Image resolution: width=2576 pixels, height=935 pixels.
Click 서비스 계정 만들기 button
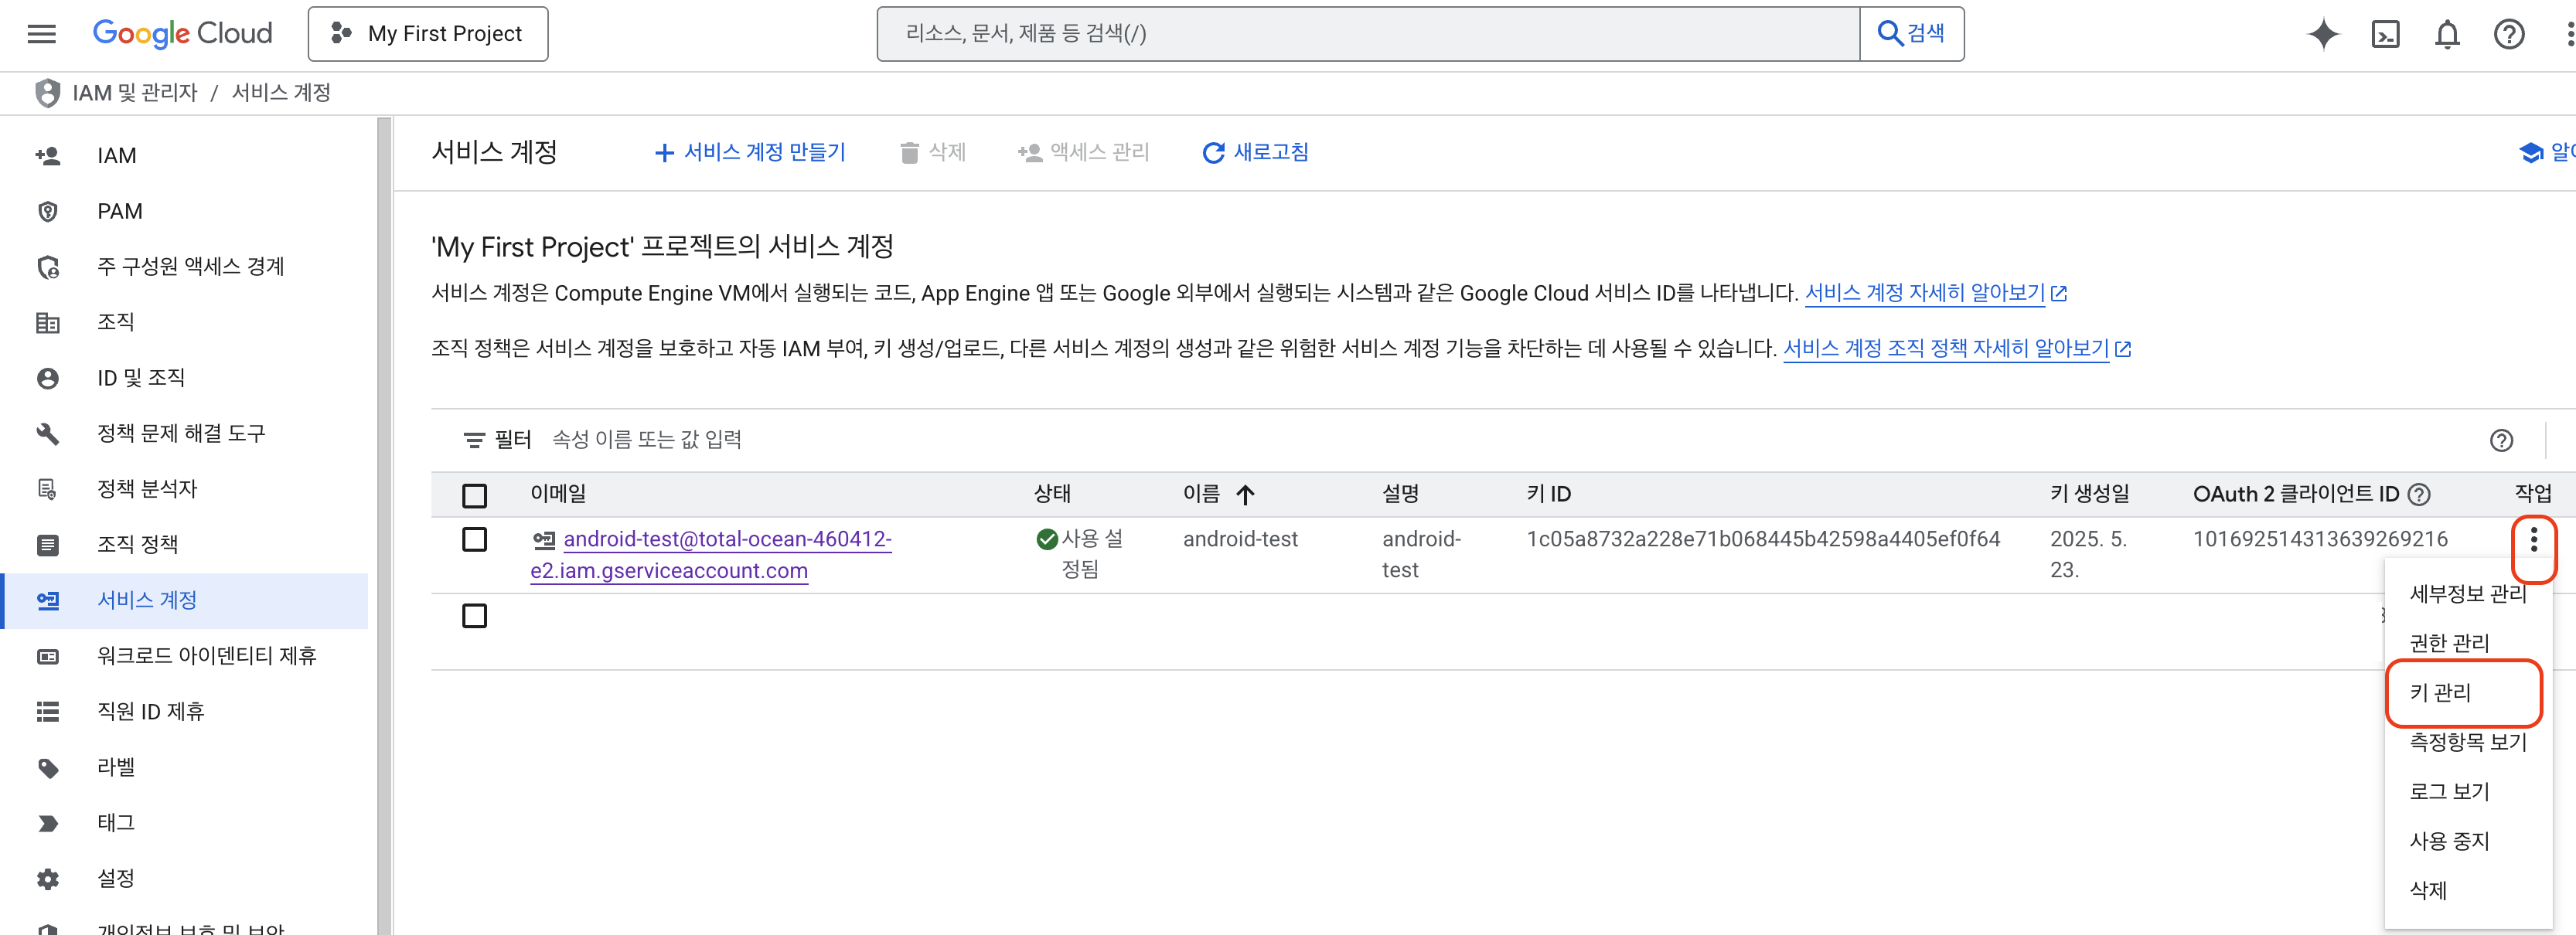749,152
